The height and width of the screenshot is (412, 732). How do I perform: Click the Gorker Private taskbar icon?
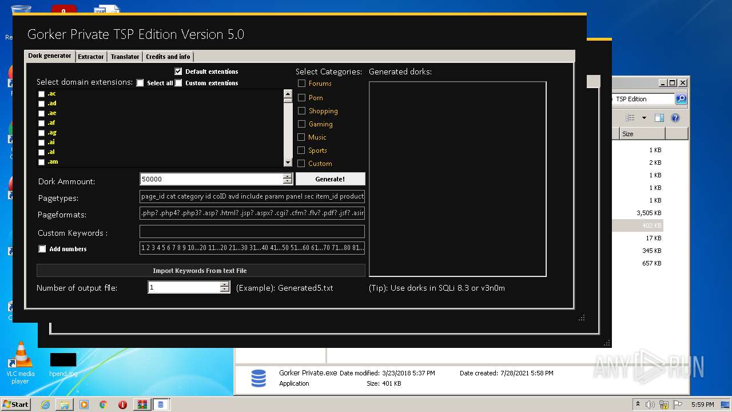coord(161,405)
